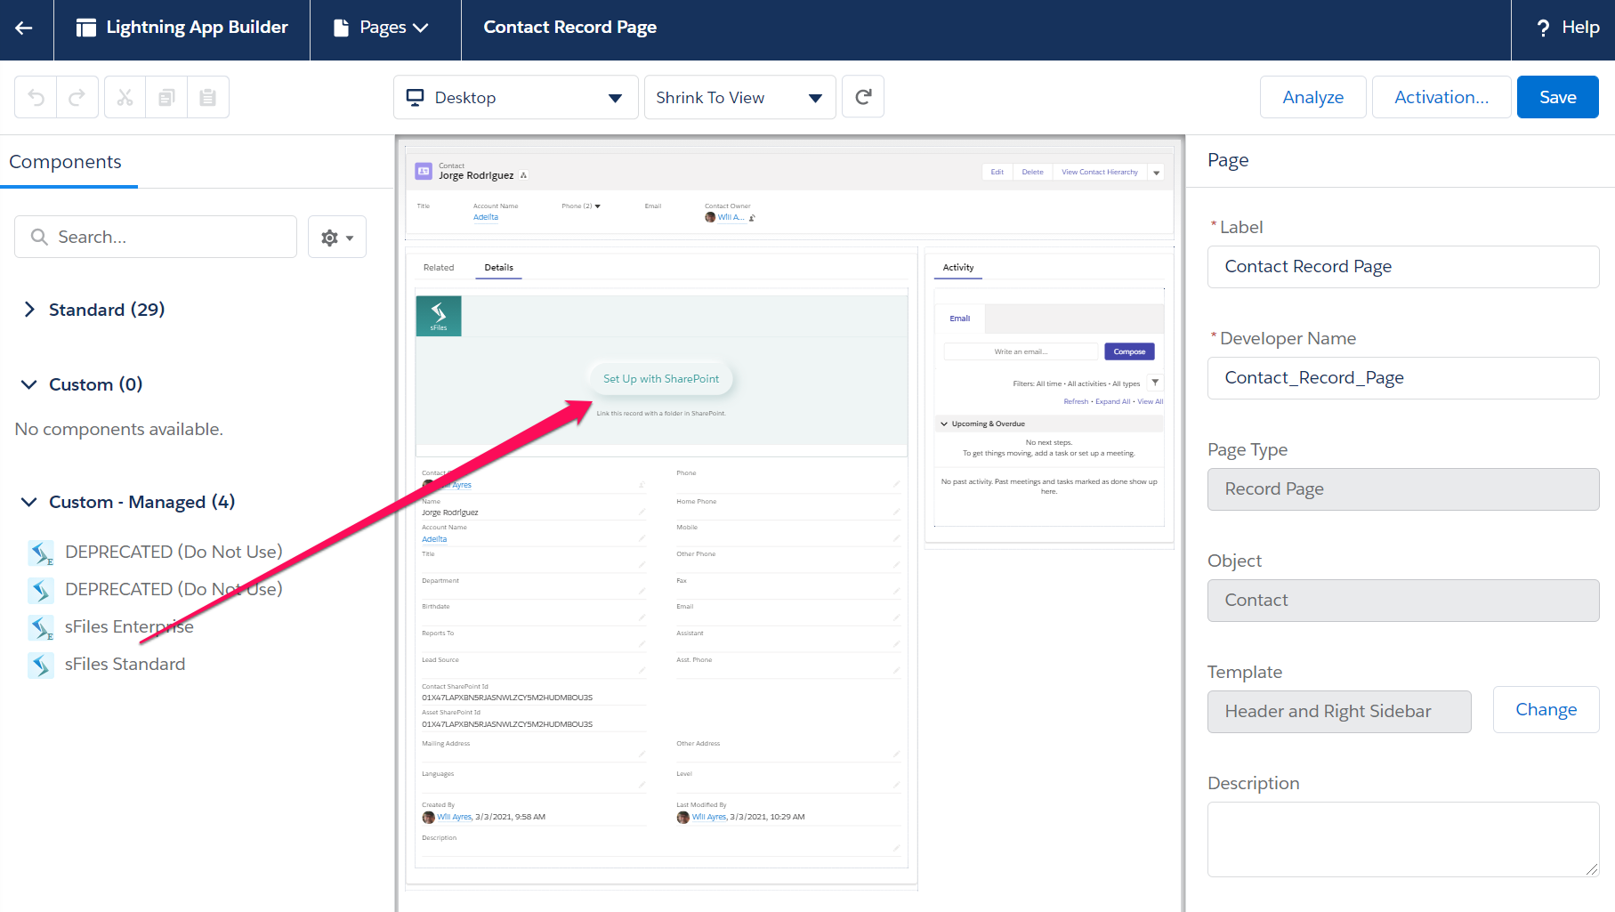Open Help from the header
The image size is (1615, 912).
(1568, 28)
